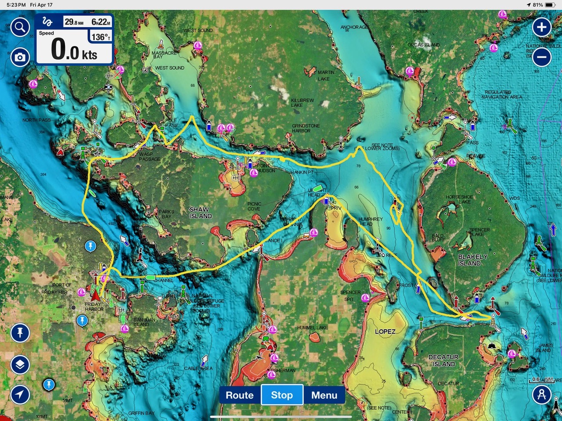562x421 pixels.
Task: Tap the battery indicator in status bar
Action: coord(550,5)
